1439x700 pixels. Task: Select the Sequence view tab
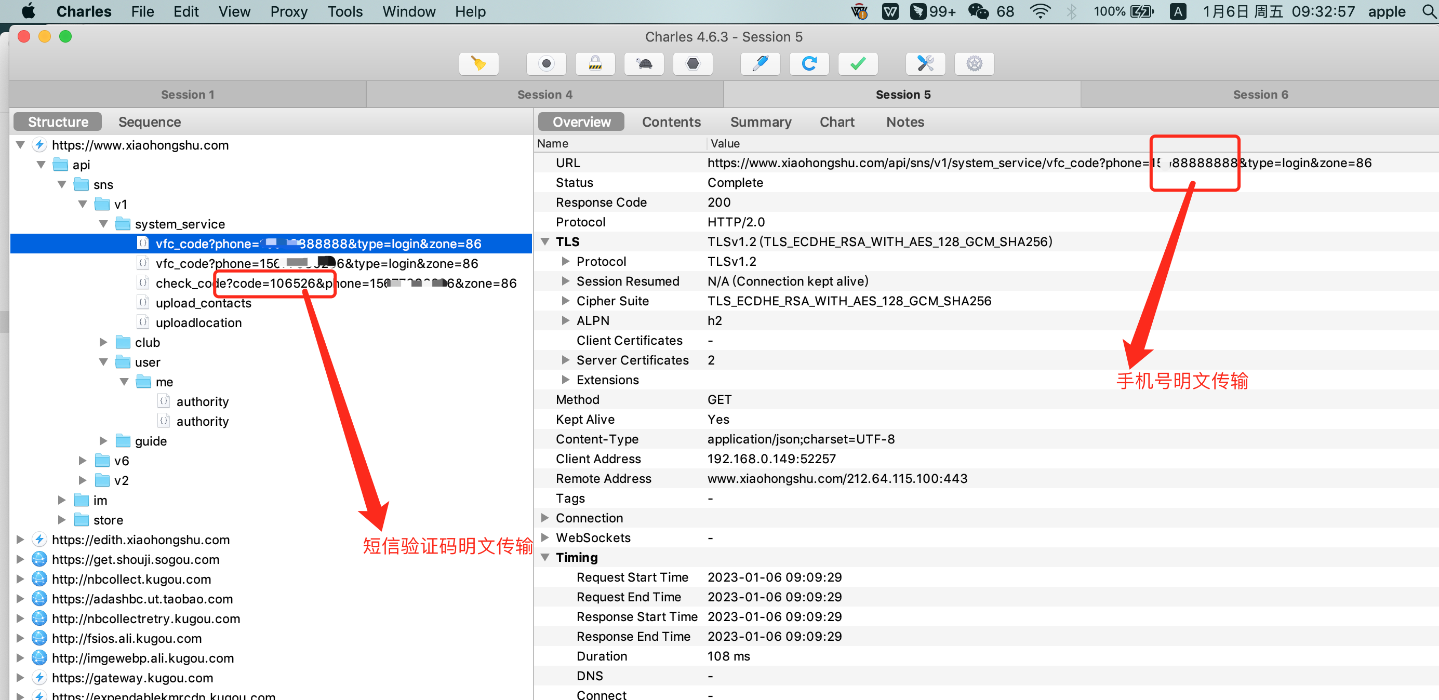(150, 122)
